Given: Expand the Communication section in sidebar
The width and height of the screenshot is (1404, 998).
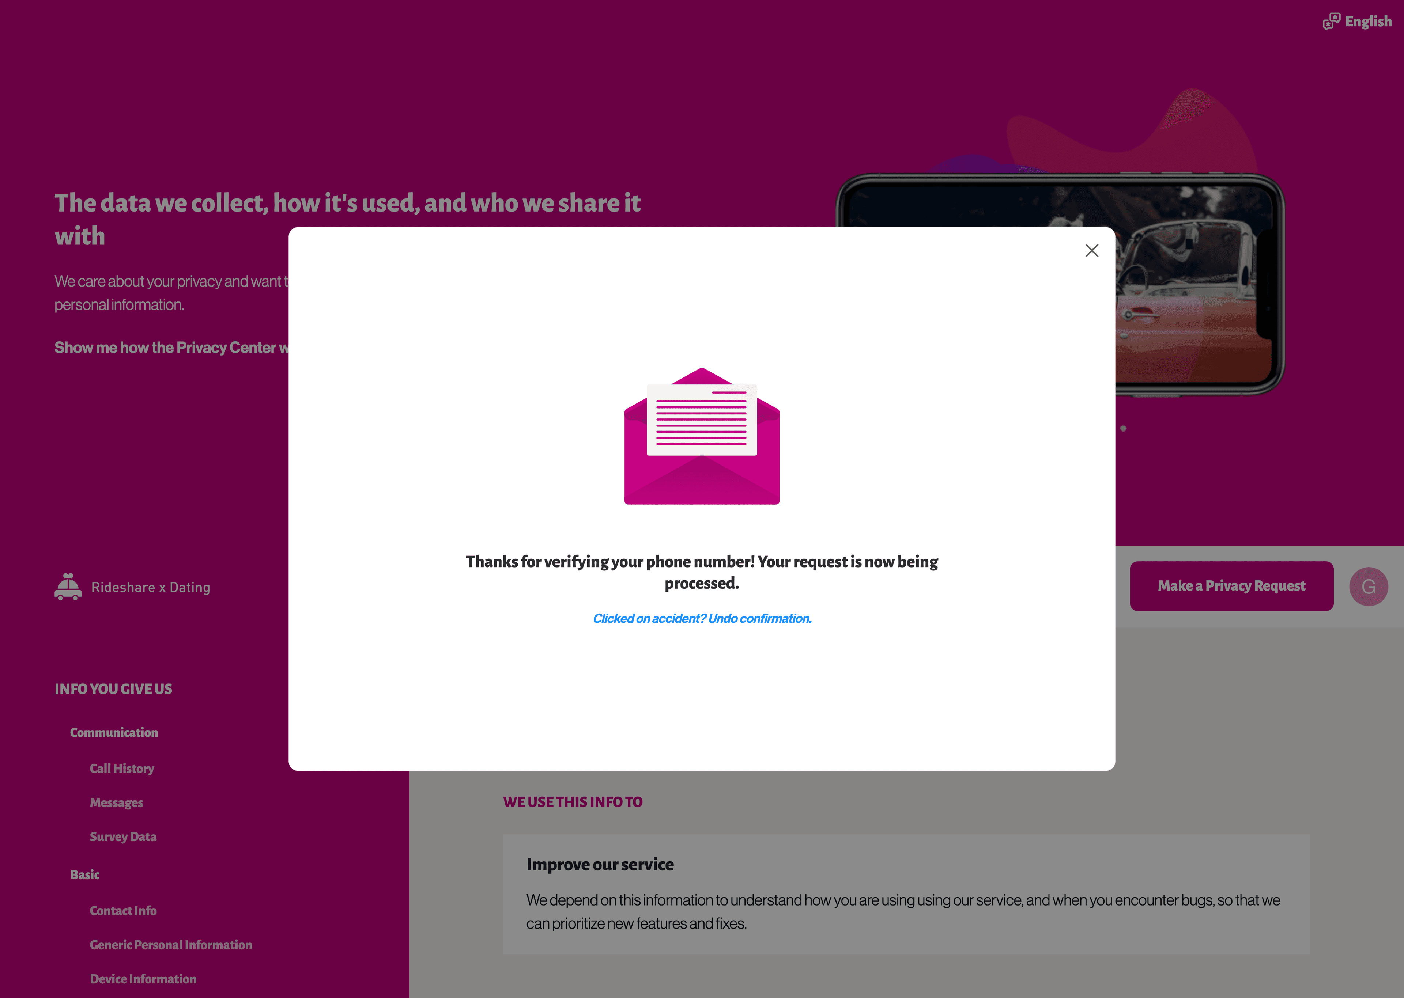Looking at the screenshot, I should coord(113,732).
